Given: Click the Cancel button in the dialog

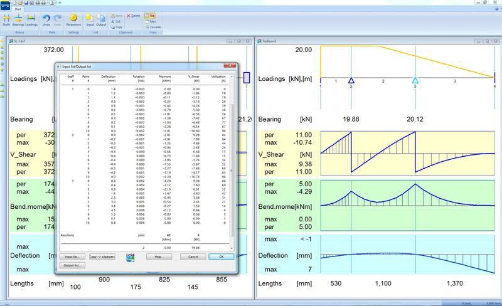Looking at the screenshot, I should coord(193,256).
